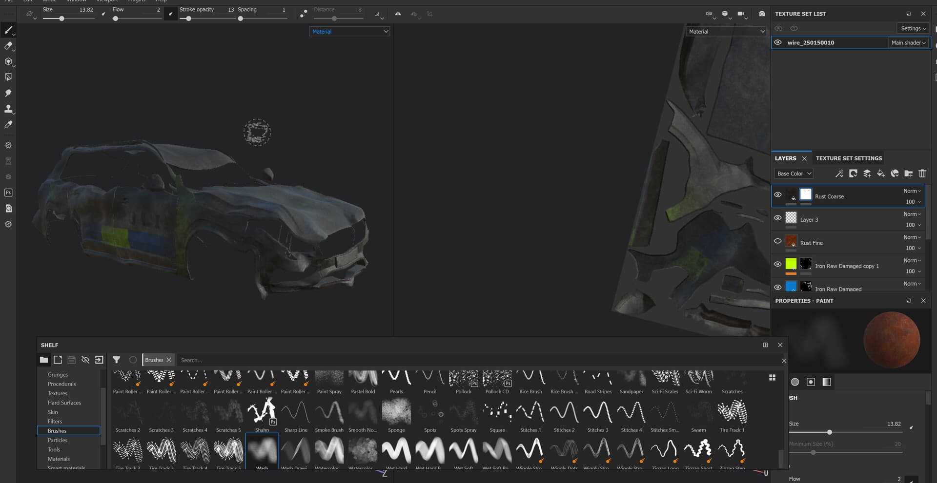Click the hidden-eye icon in shelf toolbar
The width and height of the screenshot is (937, 483).
85,360
